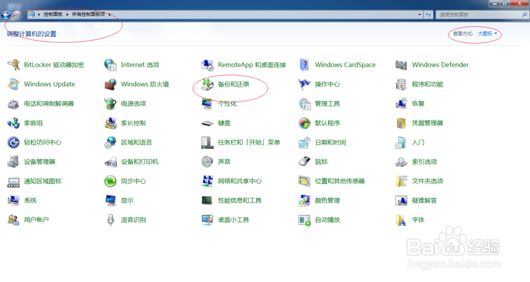Open the 语音识别 microphone icon
The width and height of the screenshot is (530, 282).
point(111,220)
